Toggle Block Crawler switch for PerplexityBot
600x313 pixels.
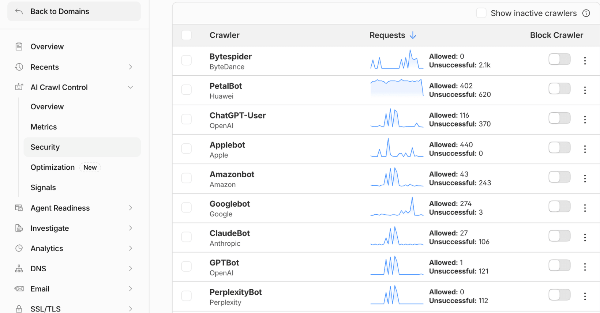pos(559,295)
